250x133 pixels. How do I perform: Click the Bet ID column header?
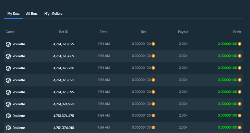[x=64, y=32]
